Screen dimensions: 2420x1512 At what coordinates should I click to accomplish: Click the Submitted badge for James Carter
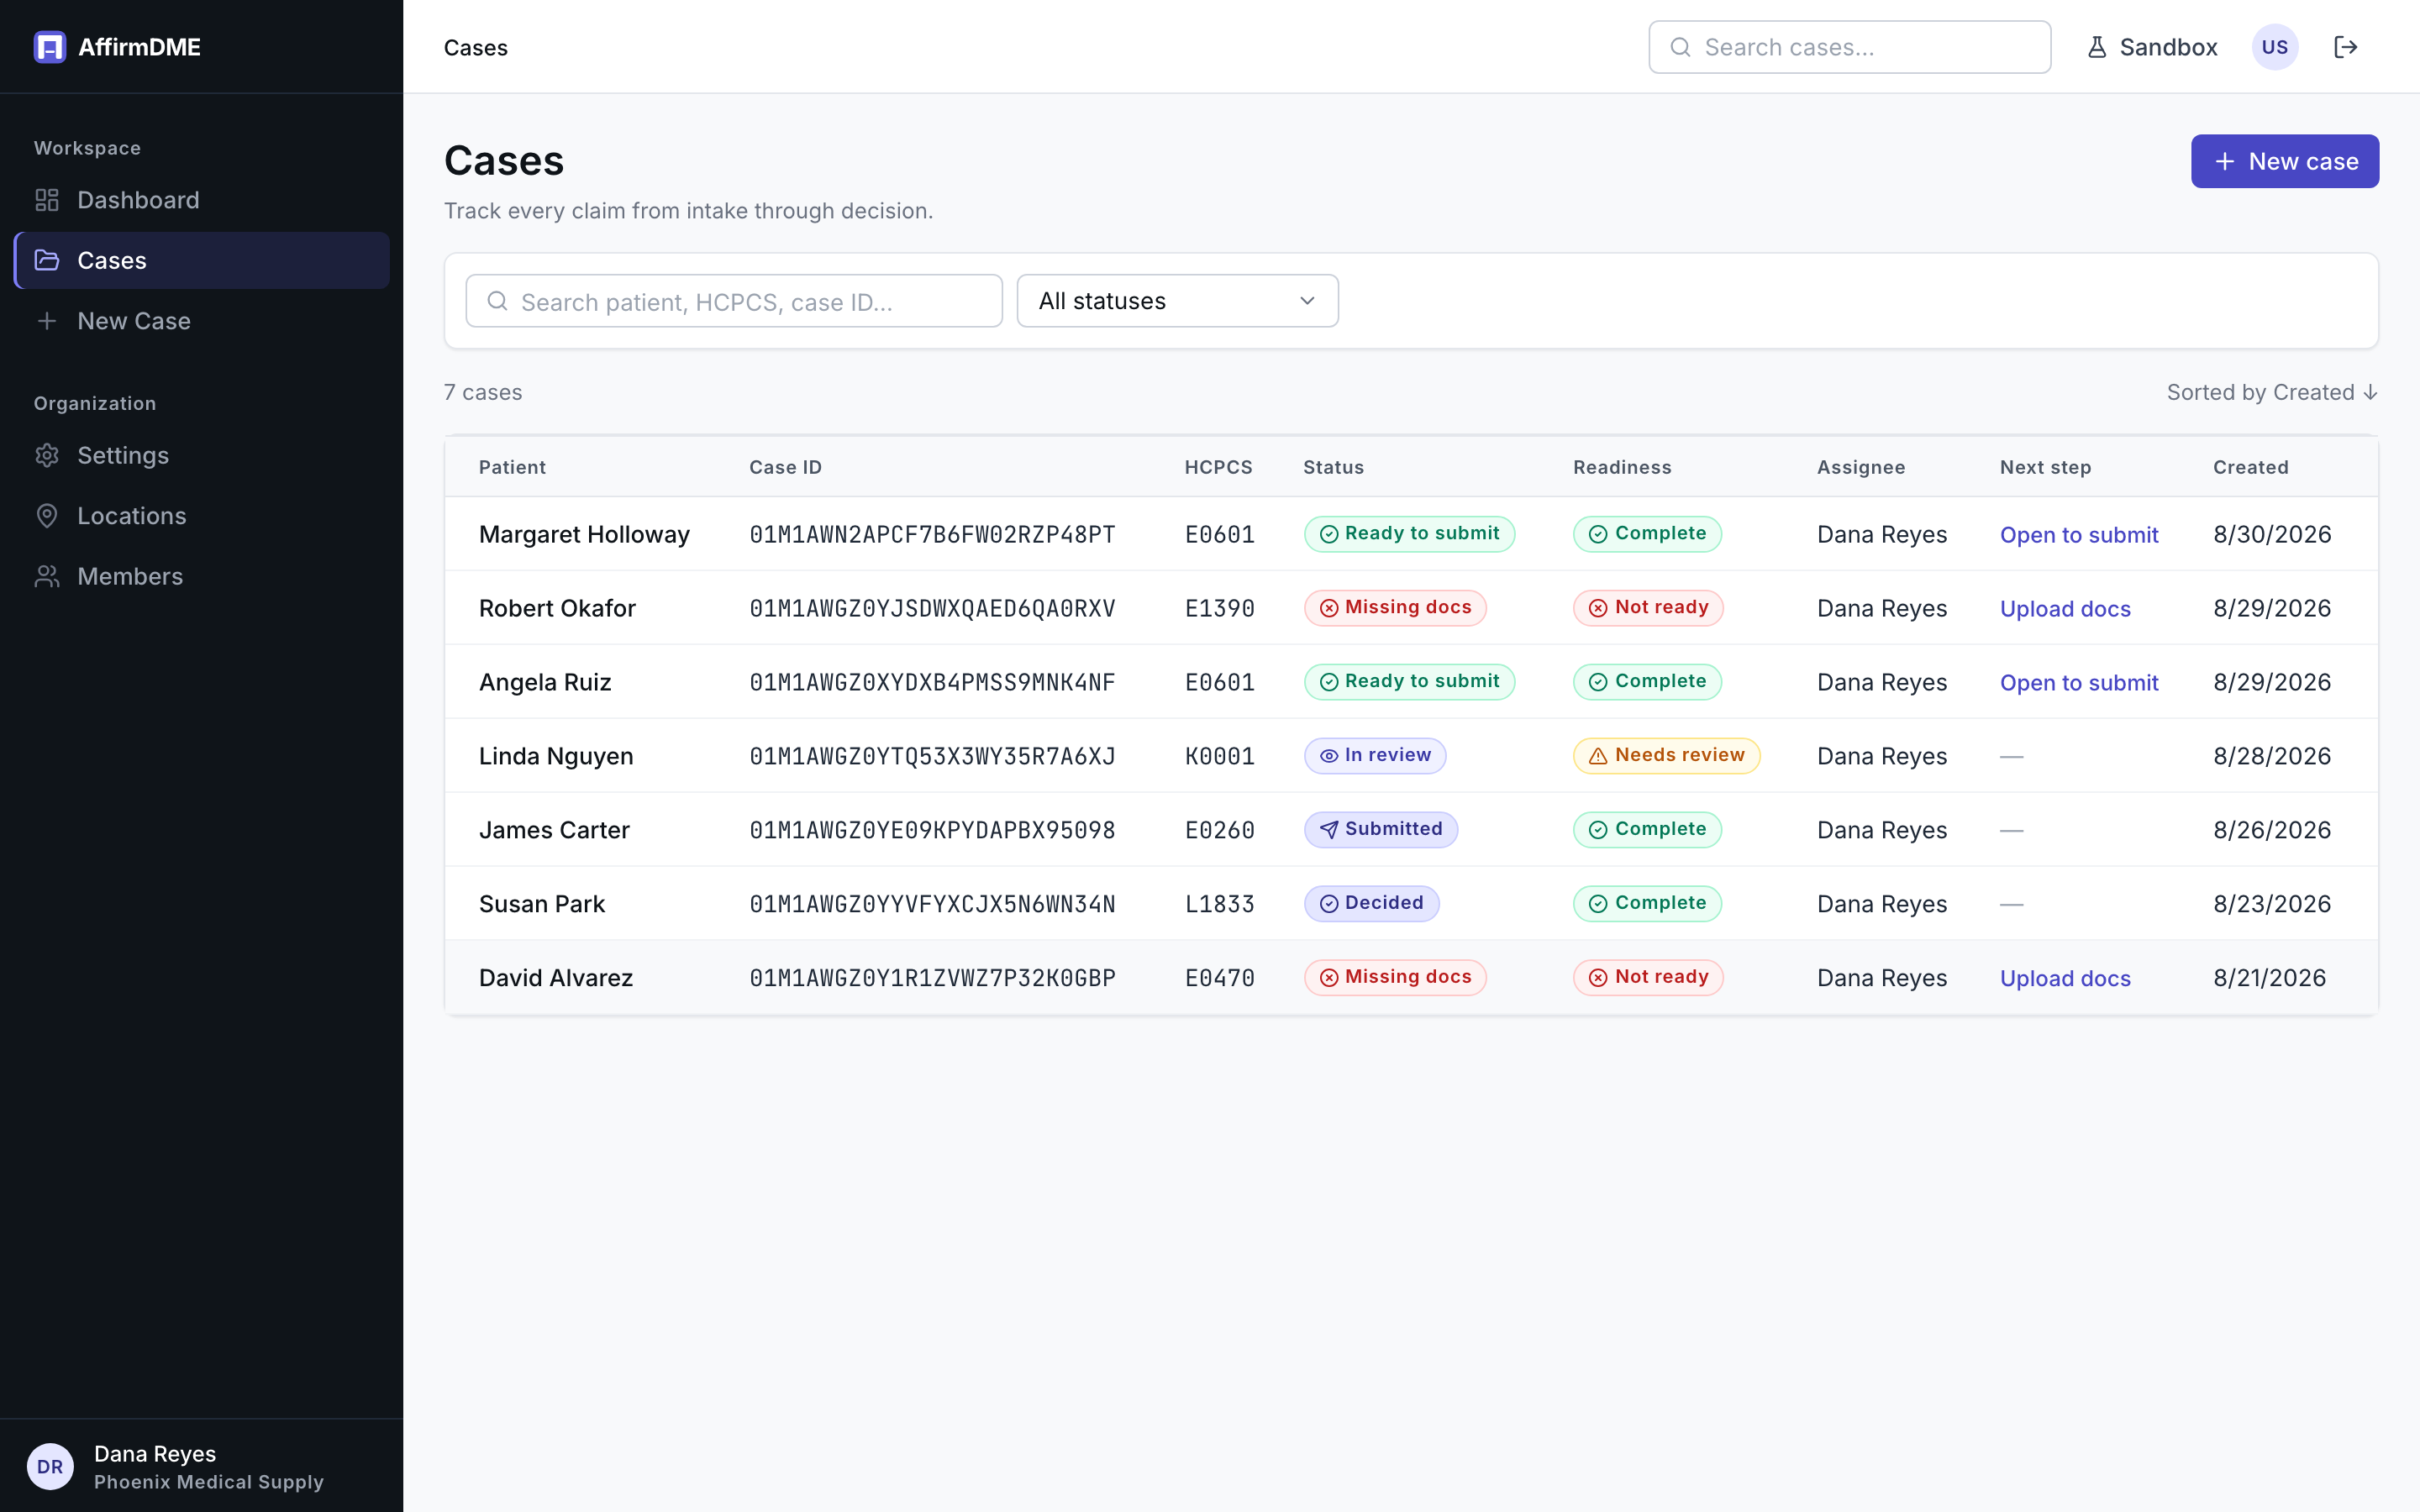coord(1381,829)
